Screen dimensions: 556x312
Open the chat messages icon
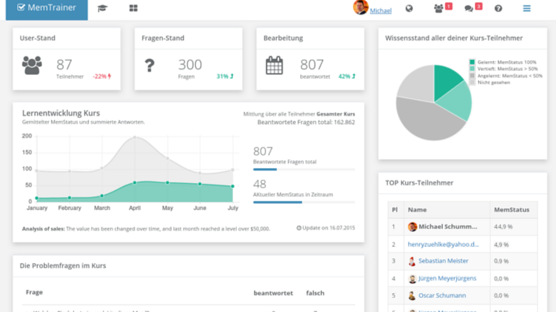click(x=469, y=9)
